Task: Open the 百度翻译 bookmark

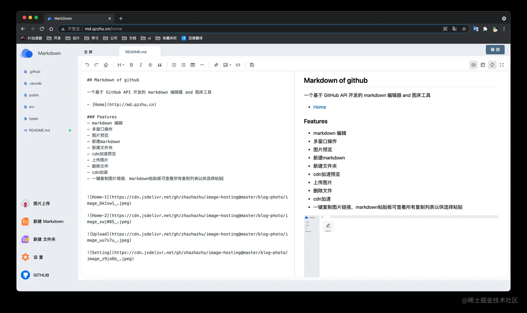Action: (192, 38)
